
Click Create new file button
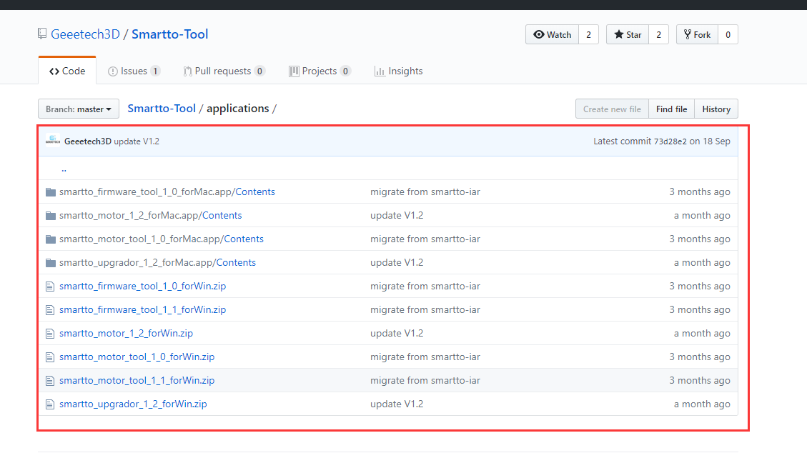[612, 109]
